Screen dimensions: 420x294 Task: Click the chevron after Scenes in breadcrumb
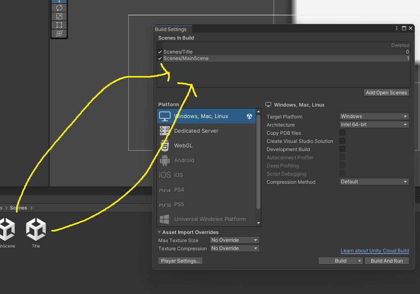pyautogui.click(x=31, y=208)
